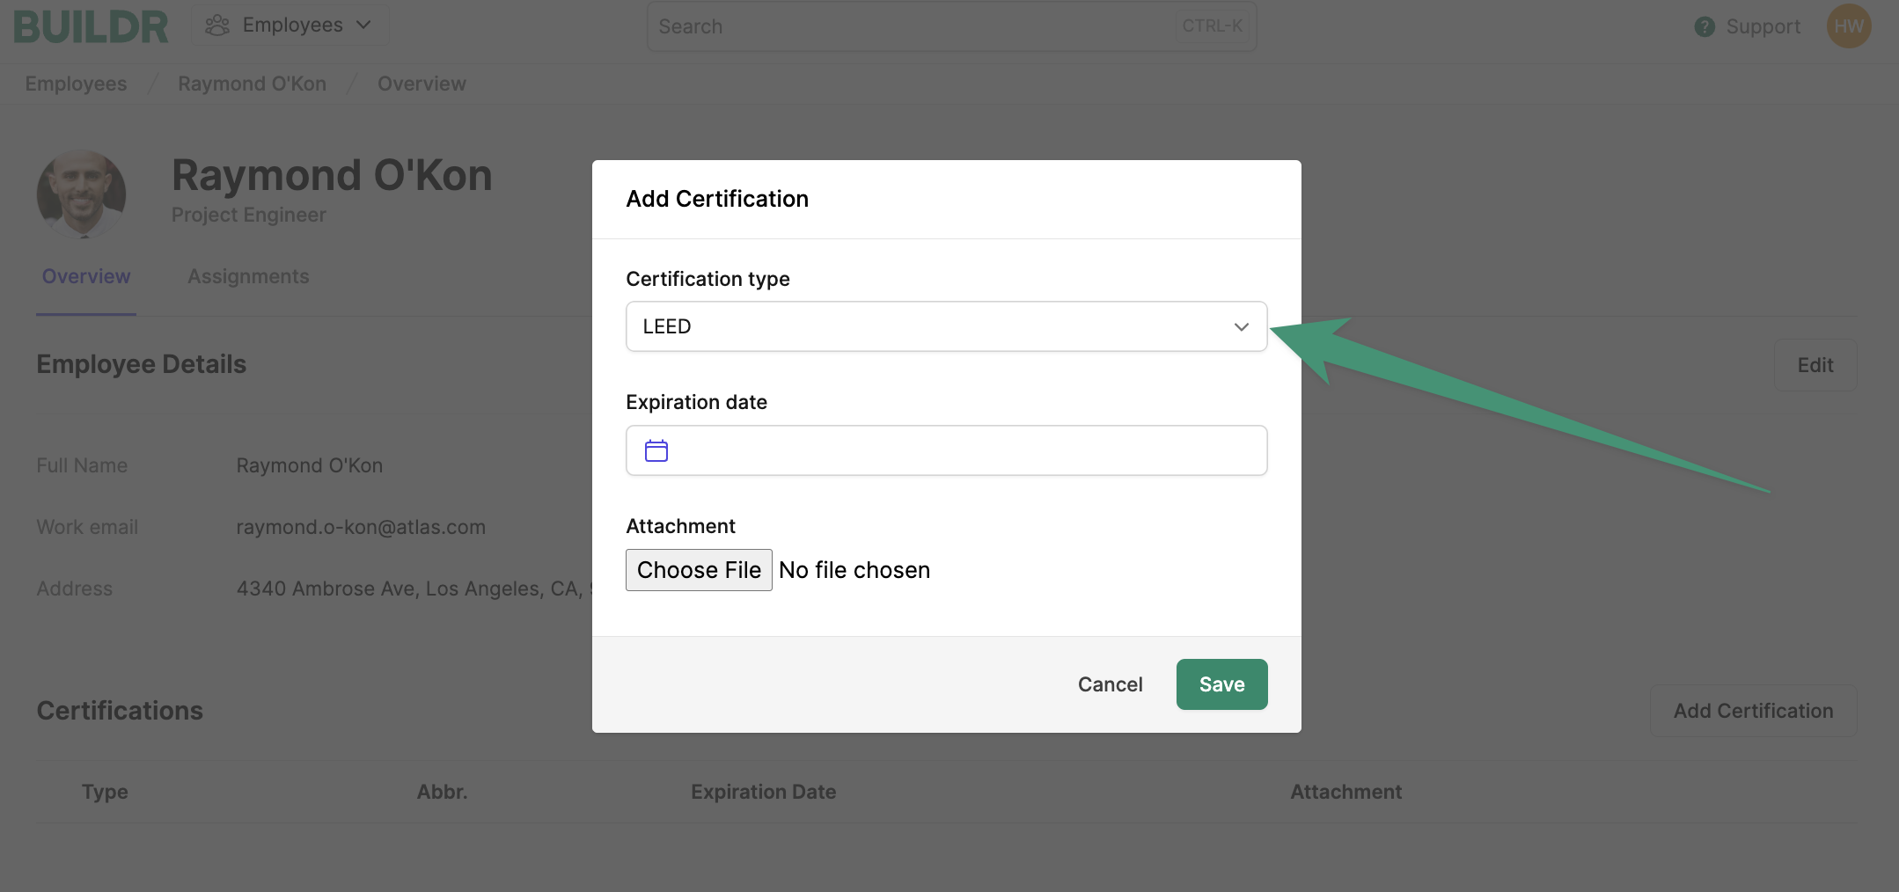Click the Search field
Viewport: 1899px width, 892px height.
click(x=951, y=26)
